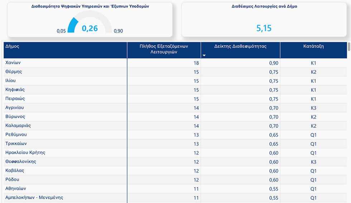Click the Δείκτης Διαθεσιμότητας header text
The width and height of the screenshot is (351, 203).
click(x=240, y=46)
